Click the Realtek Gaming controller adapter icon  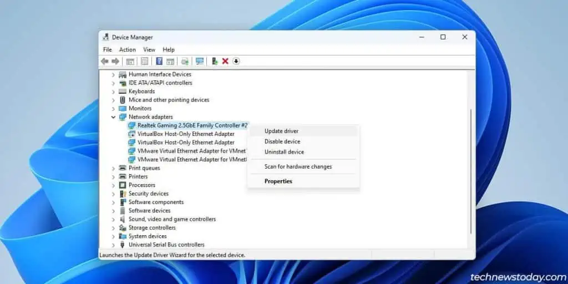[x=131, y=125]
